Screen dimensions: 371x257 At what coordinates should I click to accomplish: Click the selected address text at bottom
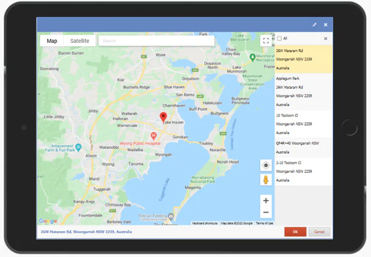(x=86, y=232)
